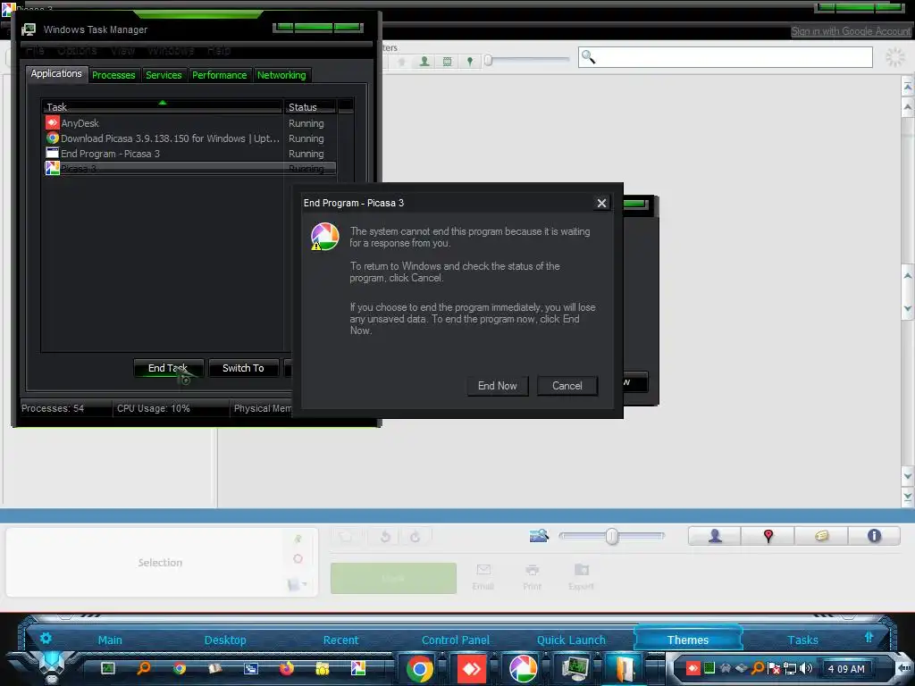Click the Picasa Tags panel button
915x686 pixels.
click(822, 536)
